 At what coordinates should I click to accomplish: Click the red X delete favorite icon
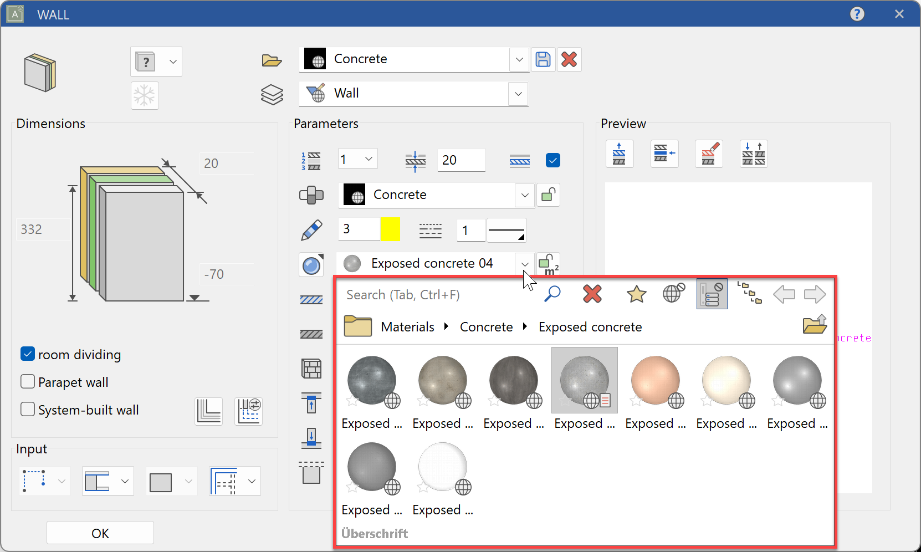coord(569,60)
